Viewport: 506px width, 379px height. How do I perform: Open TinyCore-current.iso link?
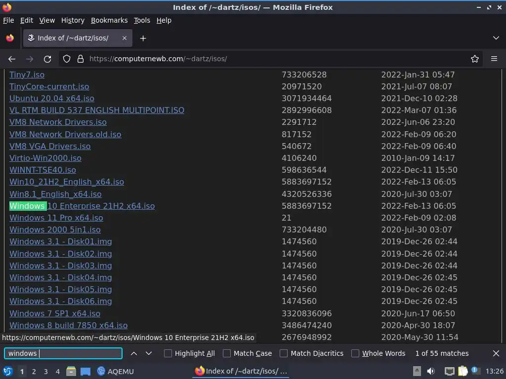point(49,87)
